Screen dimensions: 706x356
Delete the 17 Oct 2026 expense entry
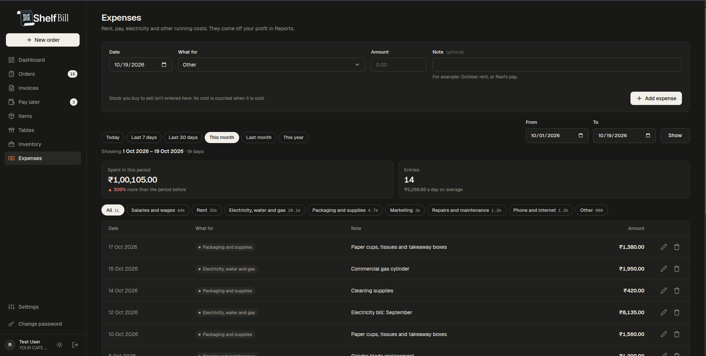[677, 247]
